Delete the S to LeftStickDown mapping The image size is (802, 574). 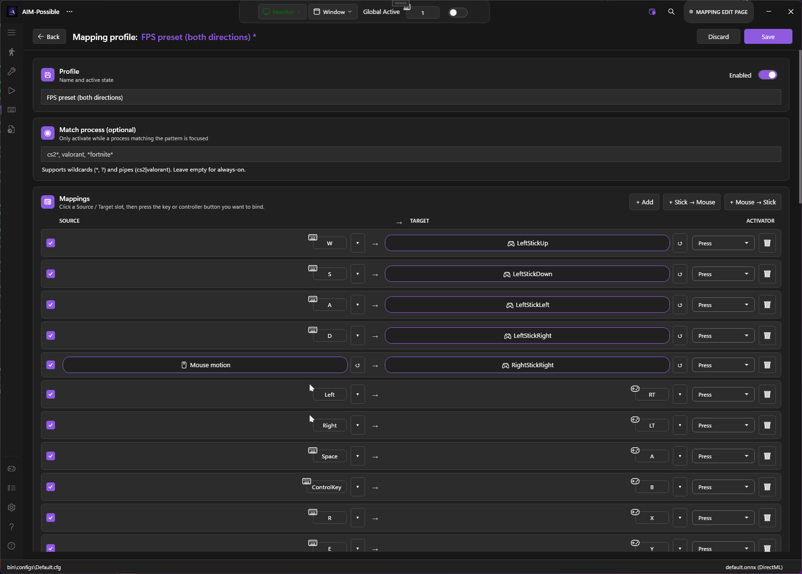tap(767, 274)
